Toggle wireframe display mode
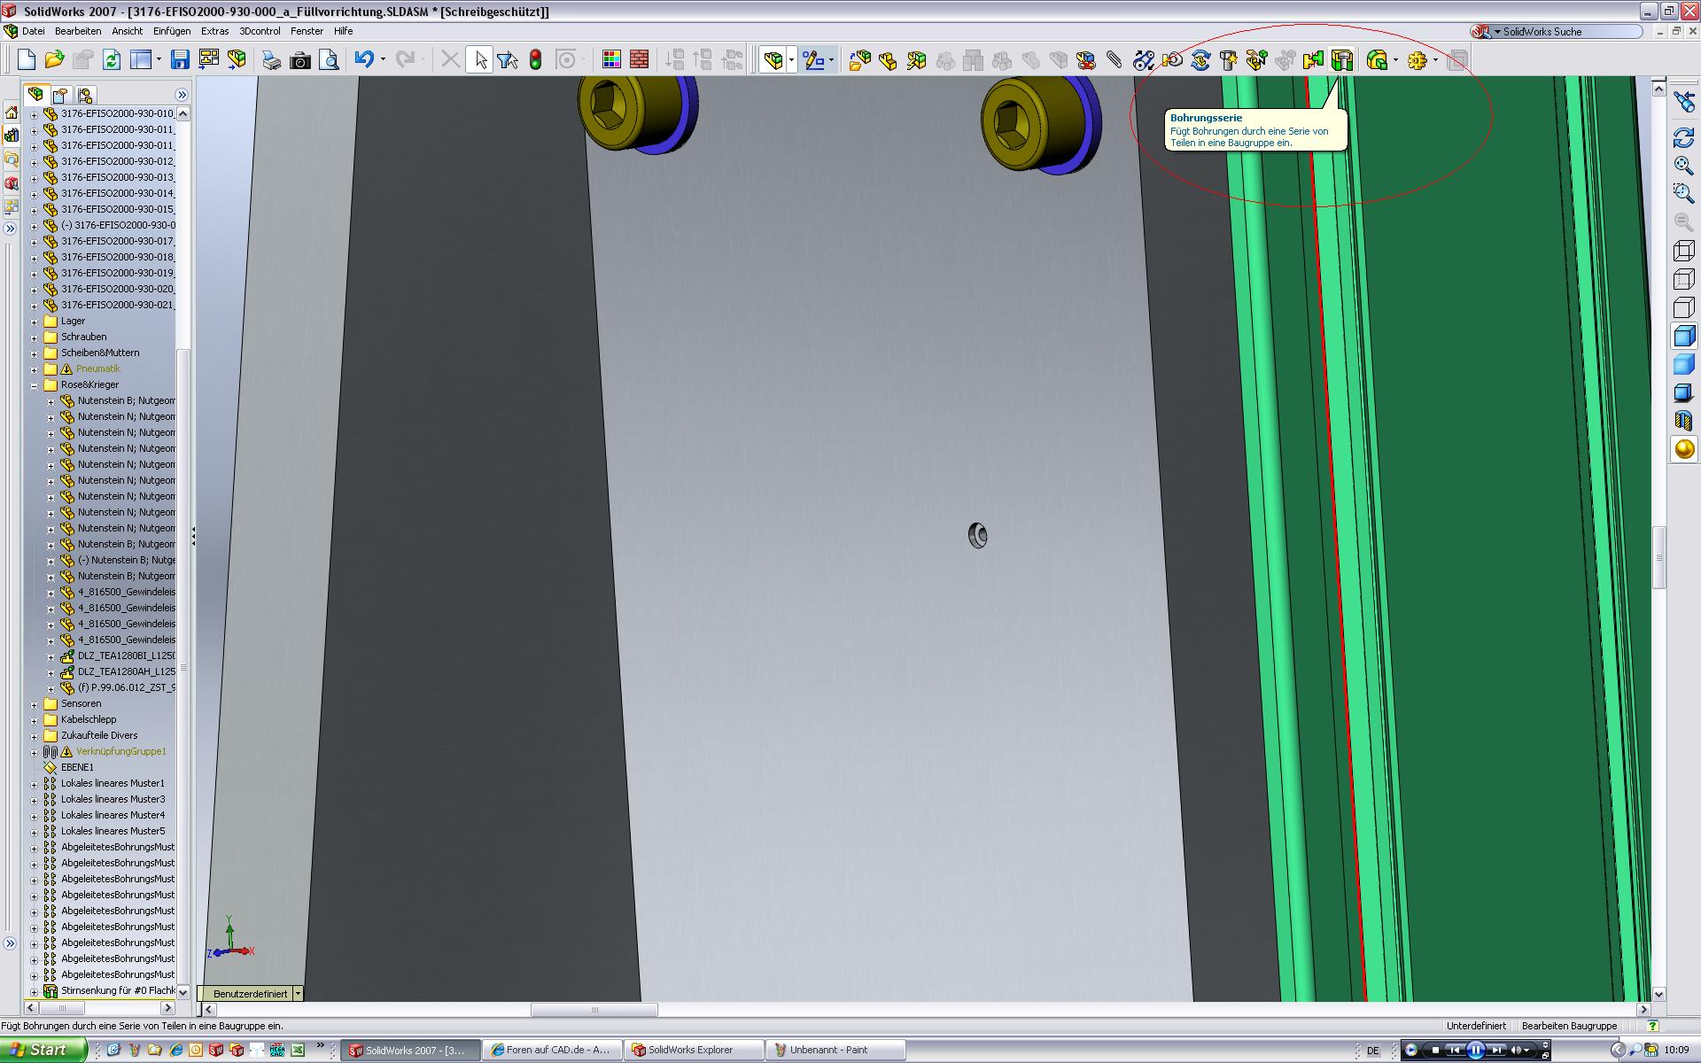 point(1683,251)
